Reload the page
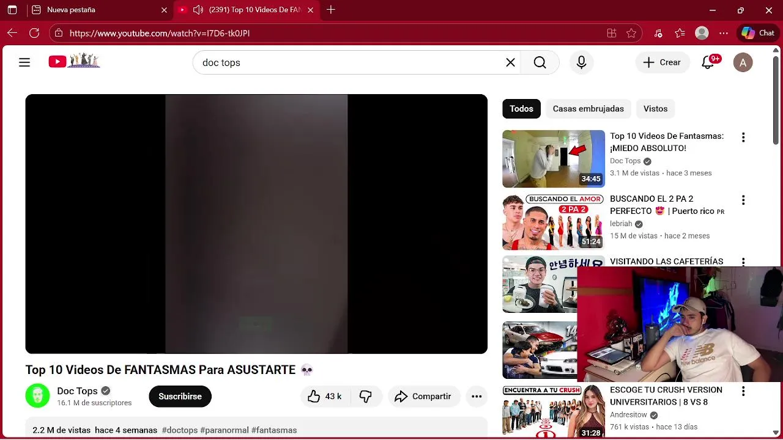 click(34, 33)
